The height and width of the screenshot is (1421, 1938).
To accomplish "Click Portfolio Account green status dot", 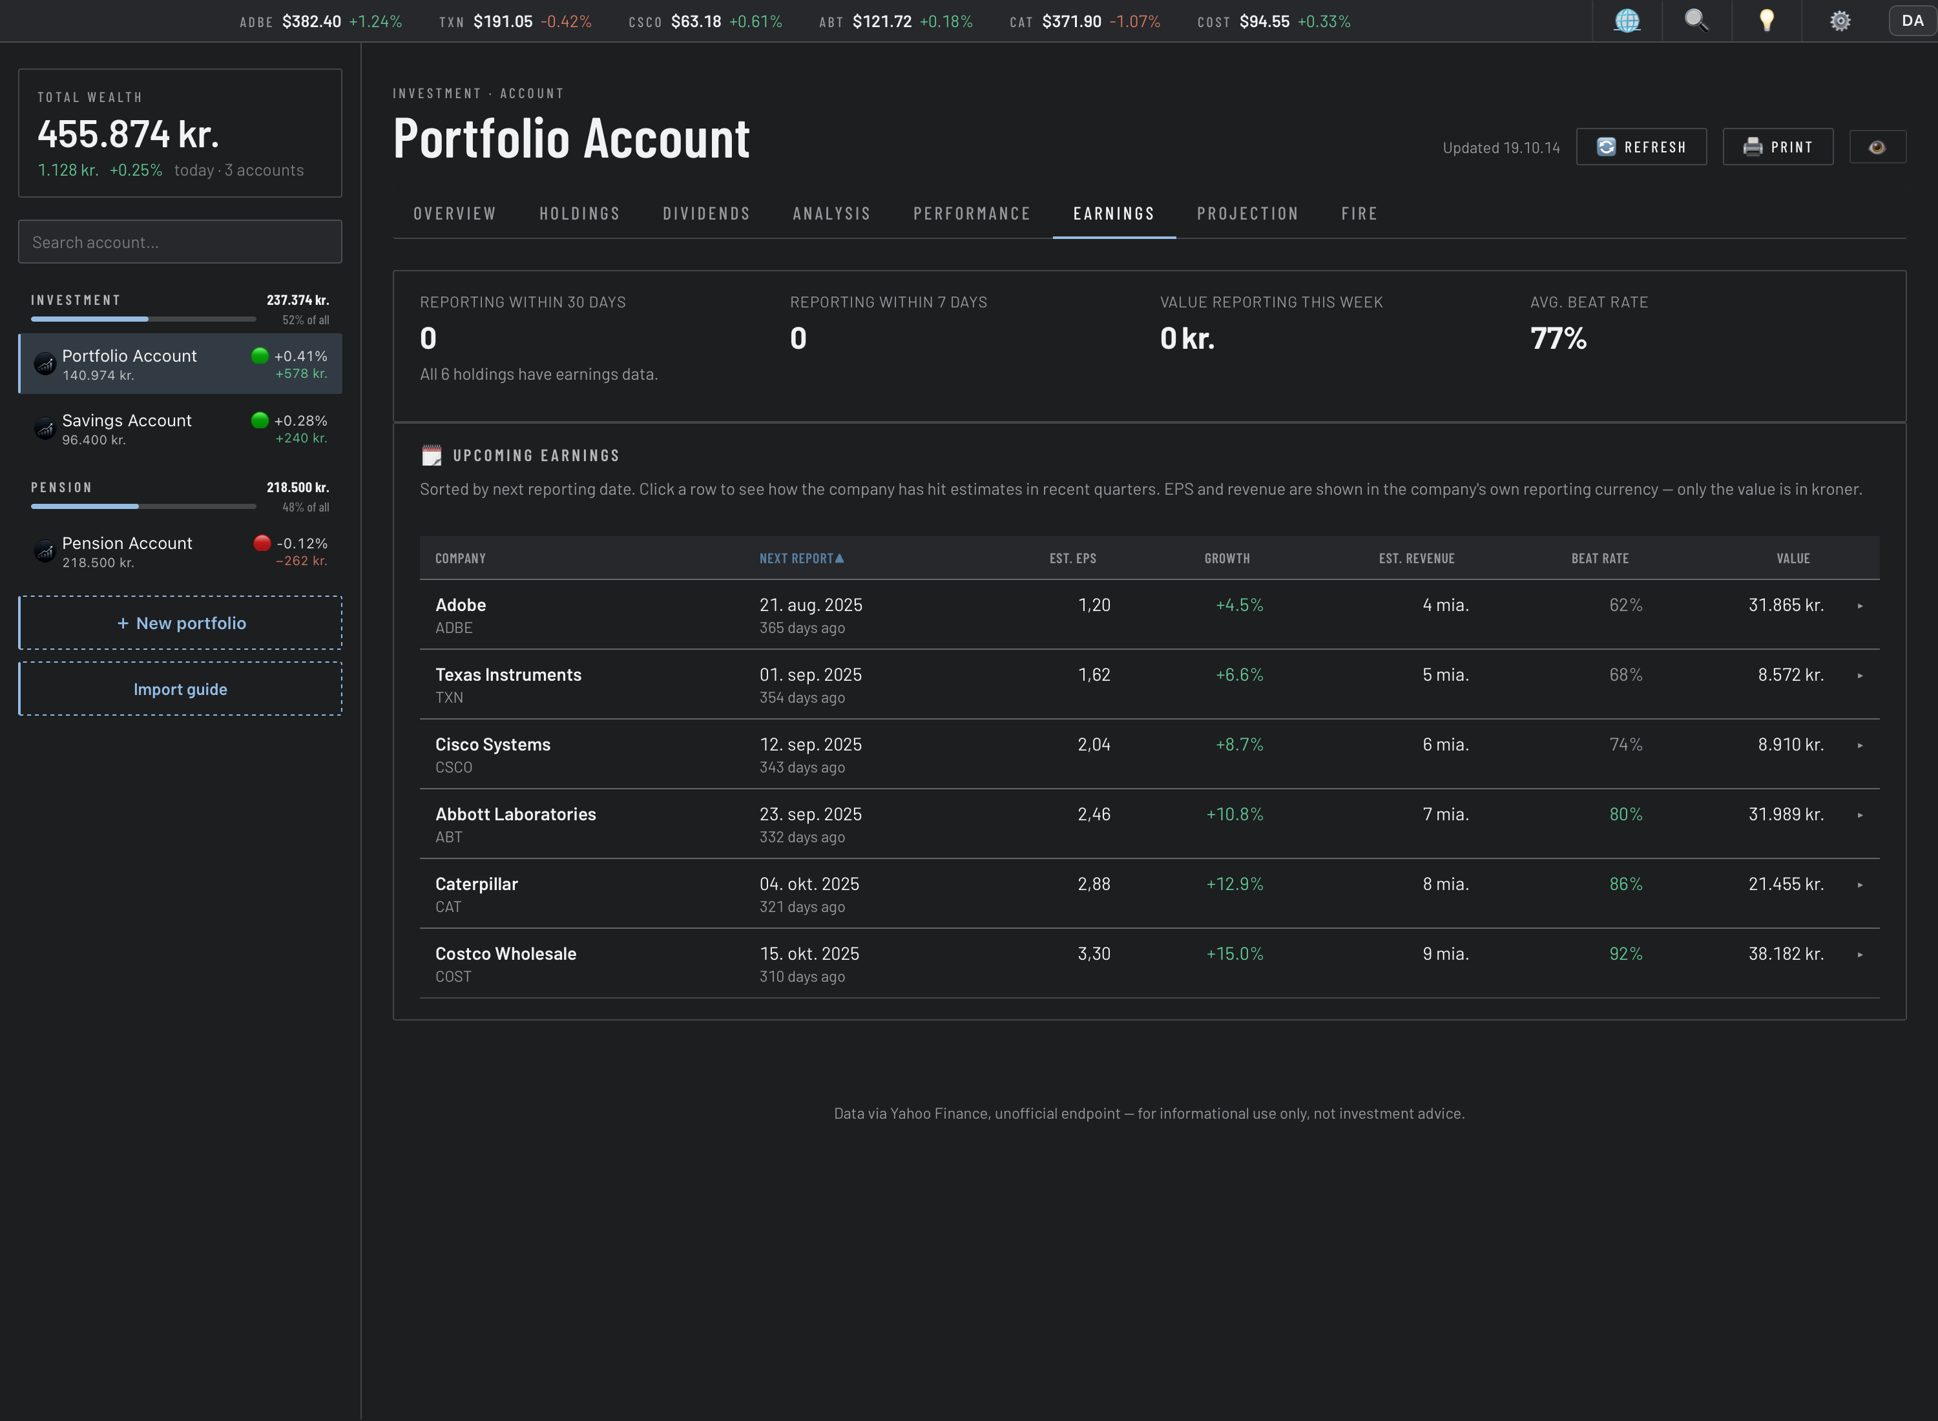I will (x=260, y=355).
